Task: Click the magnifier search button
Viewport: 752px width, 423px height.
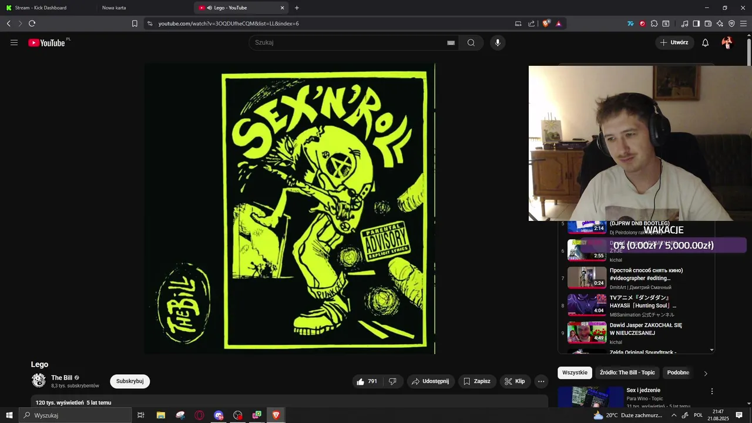Action: pyautogui.click(x=471, y=42)
